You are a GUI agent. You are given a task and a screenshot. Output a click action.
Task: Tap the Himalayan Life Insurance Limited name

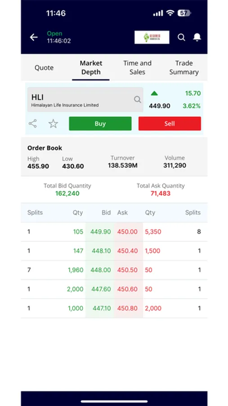pyautogui.click(x=65, y=106)
